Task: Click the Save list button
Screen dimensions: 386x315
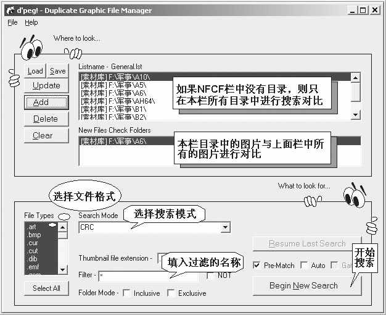Action: click(57, 71)
